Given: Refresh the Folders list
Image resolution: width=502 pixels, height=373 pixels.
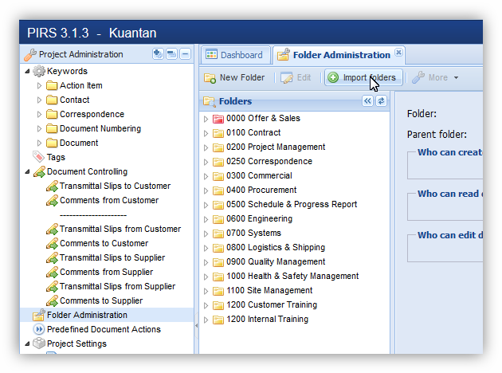Looking at the screenshot, I should coord(381,101).
